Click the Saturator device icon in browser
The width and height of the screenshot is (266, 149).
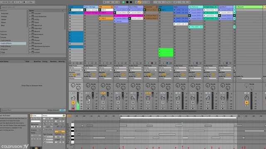click(33, 29)
